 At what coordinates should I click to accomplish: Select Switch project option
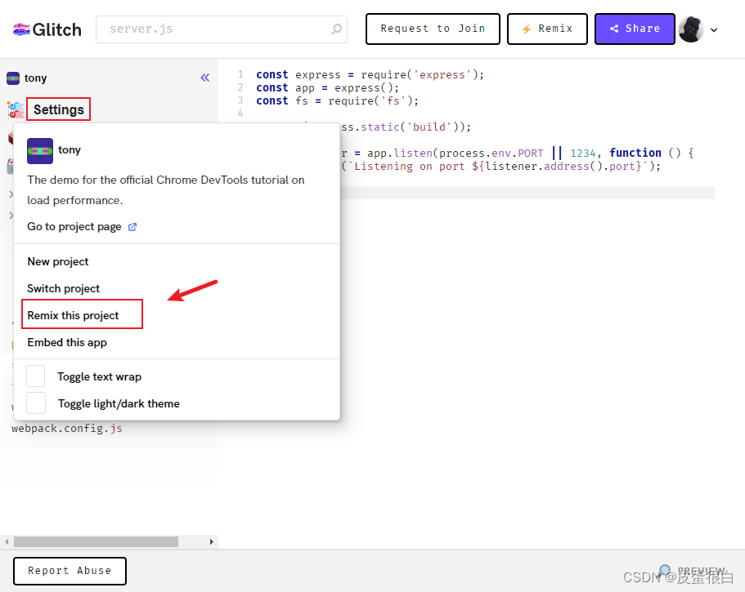pyautogui.click(x=64, y=288)
